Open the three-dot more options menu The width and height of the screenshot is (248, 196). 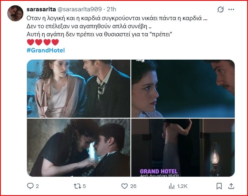[231, 10]
